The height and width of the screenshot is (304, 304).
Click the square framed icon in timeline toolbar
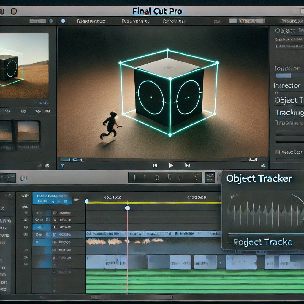(x=24, y=178)
